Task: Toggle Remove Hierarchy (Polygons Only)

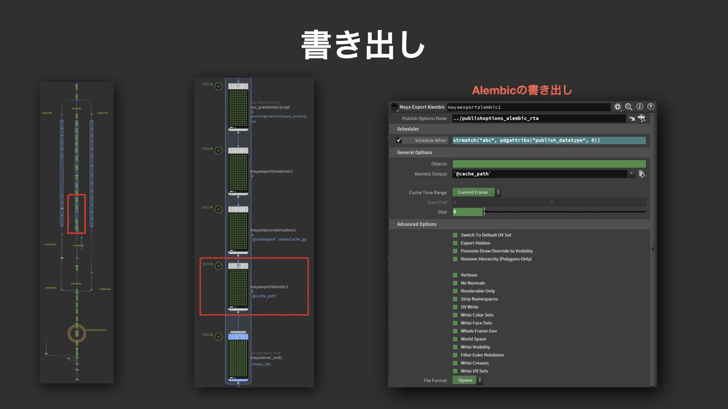Action: coord(455,259)
